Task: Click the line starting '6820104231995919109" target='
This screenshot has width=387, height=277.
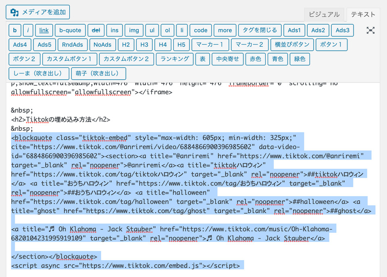Action: (168, 238)
